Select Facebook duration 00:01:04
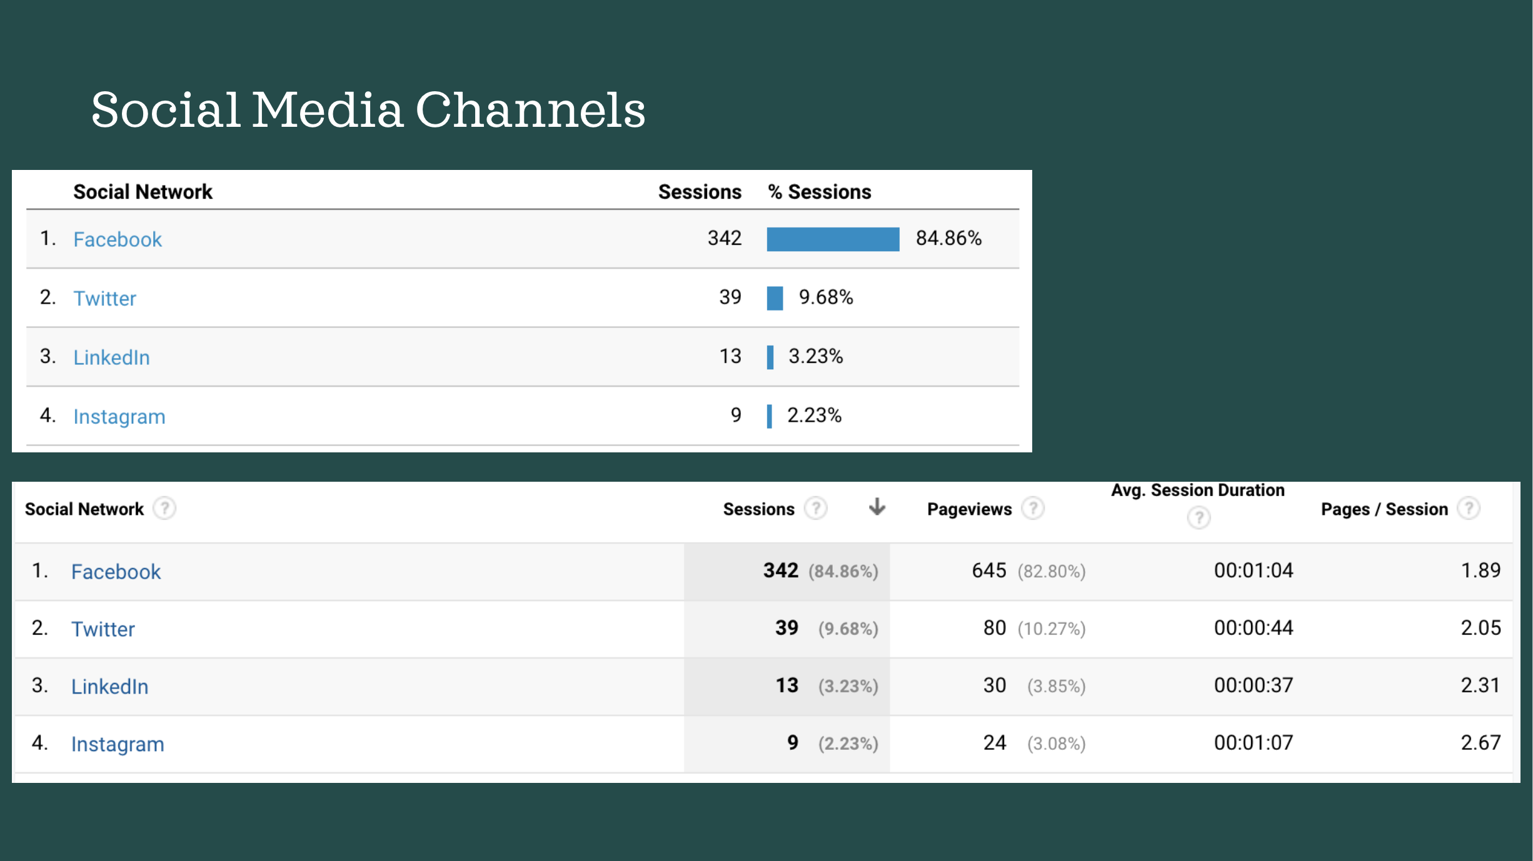Viewport: 1533px width, 861px height. [1254, 570]
